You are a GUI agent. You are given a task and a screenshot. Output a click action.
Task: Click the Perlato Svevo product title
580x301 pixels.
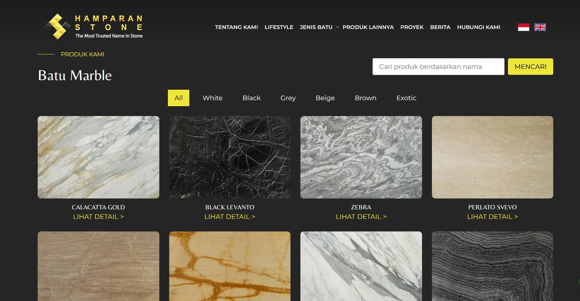tap(492, 207)
